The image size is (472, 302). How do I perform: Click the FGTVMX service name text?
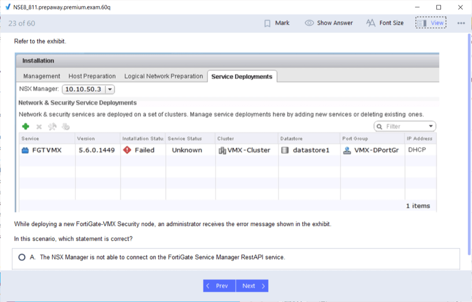click(x=46, y=150)
